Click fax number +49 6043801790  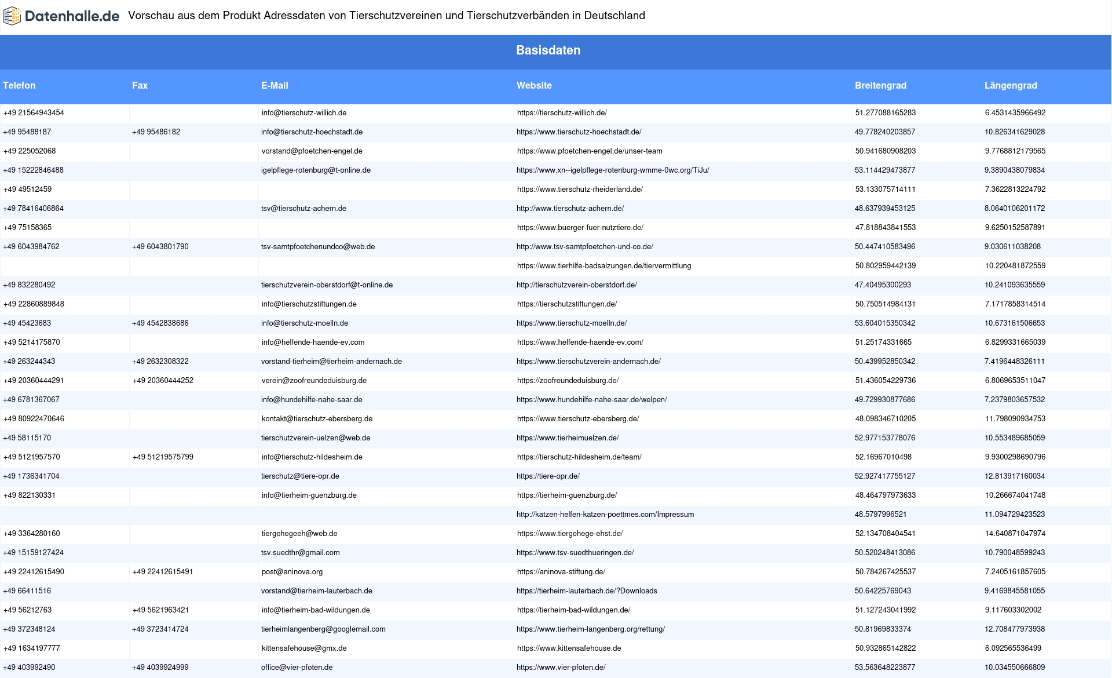point(160,247)
